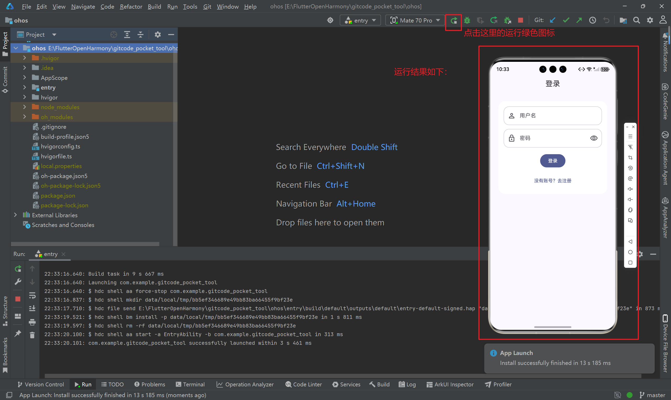Click the green Run entry toolbar icon

tap(453, 20)
